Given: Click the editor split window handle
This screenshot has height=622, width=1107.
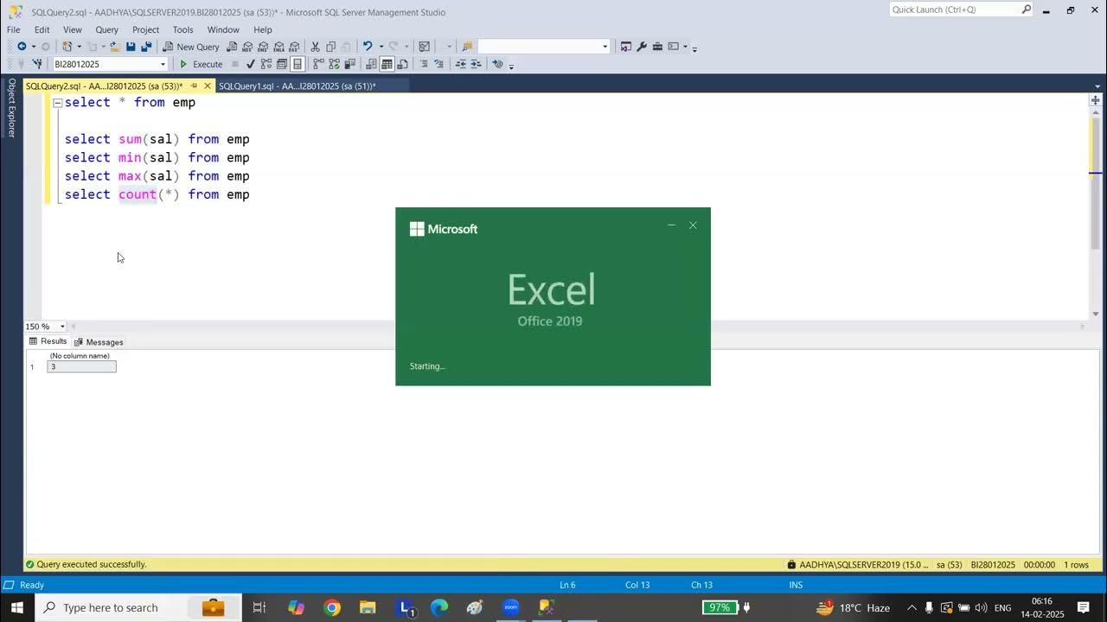Looking at the screenshot, I should click(x=1095, y=100).
